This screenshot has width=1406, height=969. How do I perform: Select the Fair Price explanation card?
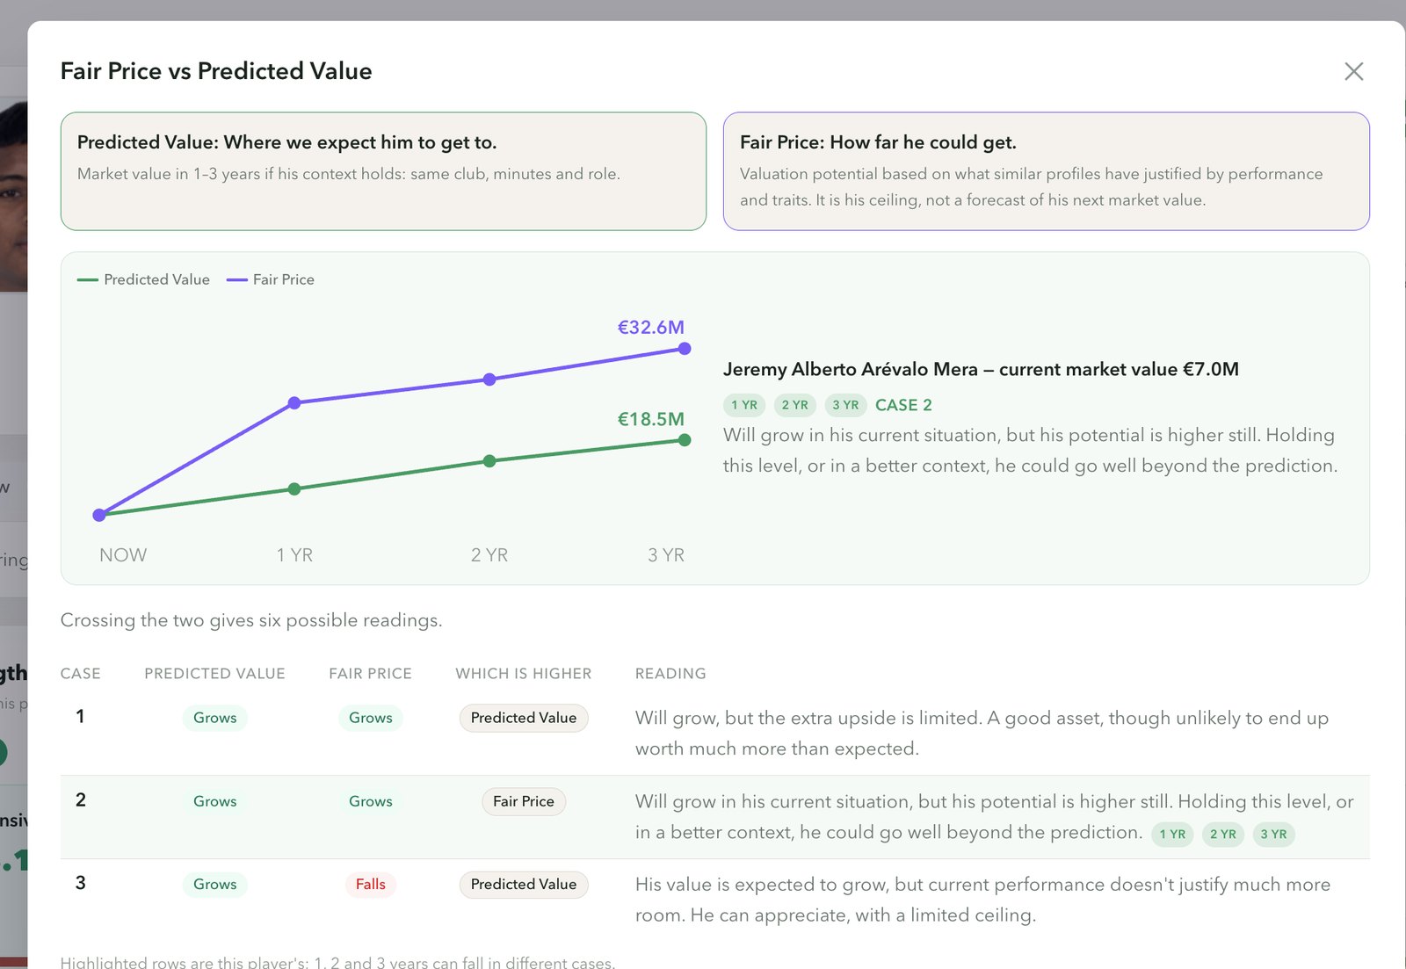pos(1046,171)
